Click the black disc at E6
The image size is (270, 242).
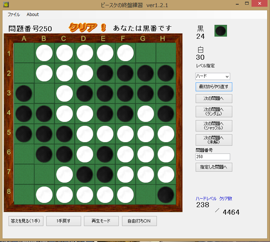pos(105,154)
